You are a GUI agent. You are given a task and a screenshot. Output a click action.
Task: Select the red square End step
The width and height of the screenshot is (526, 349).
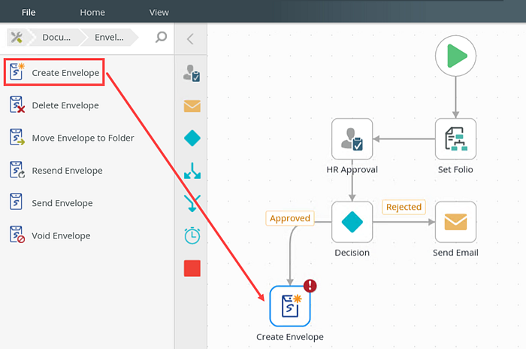click(x=192, y=268)
